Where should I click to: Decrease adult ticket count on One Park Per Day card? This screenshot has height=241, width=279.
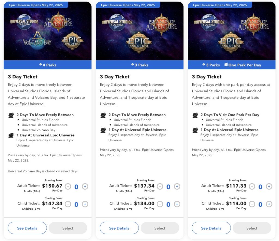(252, 187)
